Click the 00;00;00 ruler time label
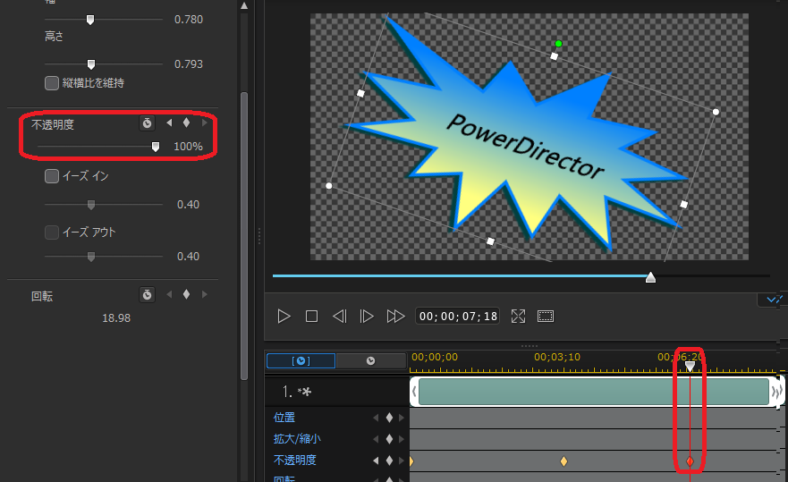 point(435,357)
